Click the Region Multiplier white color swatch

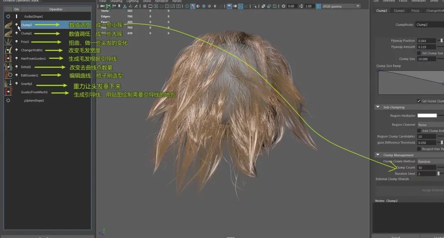(427, 116)
